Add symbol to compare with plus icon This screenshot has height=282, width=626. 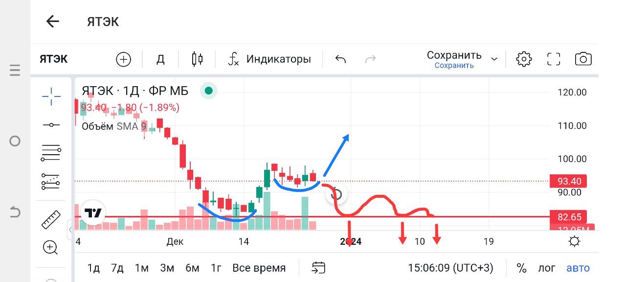(123, 59)
